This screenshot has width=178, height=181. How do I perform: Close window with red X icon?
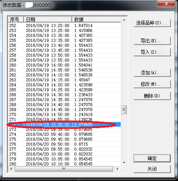(x=166, y=3)
